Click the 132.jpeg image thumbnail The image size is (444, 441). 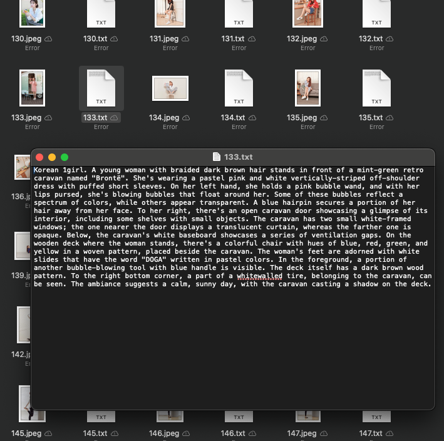pos(307,13)
